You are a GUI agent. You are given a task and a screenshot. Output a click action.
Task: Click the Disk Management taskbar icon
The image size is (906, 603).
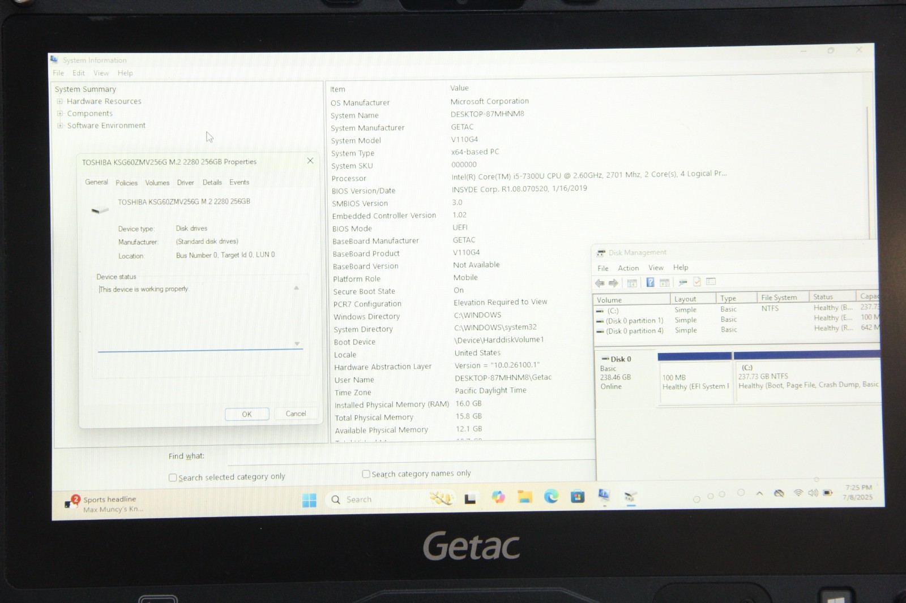click(630, 497)
